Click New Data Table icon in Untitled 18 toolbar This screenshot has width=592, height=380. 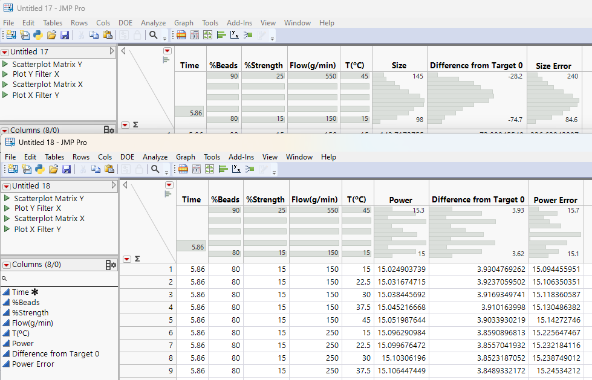11,169
